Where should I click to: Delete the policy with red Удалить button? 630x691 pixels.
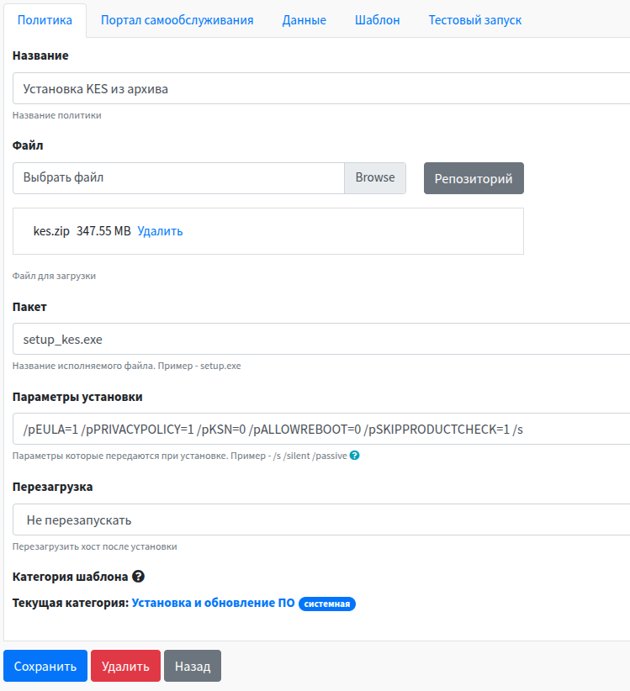(125, 666)
